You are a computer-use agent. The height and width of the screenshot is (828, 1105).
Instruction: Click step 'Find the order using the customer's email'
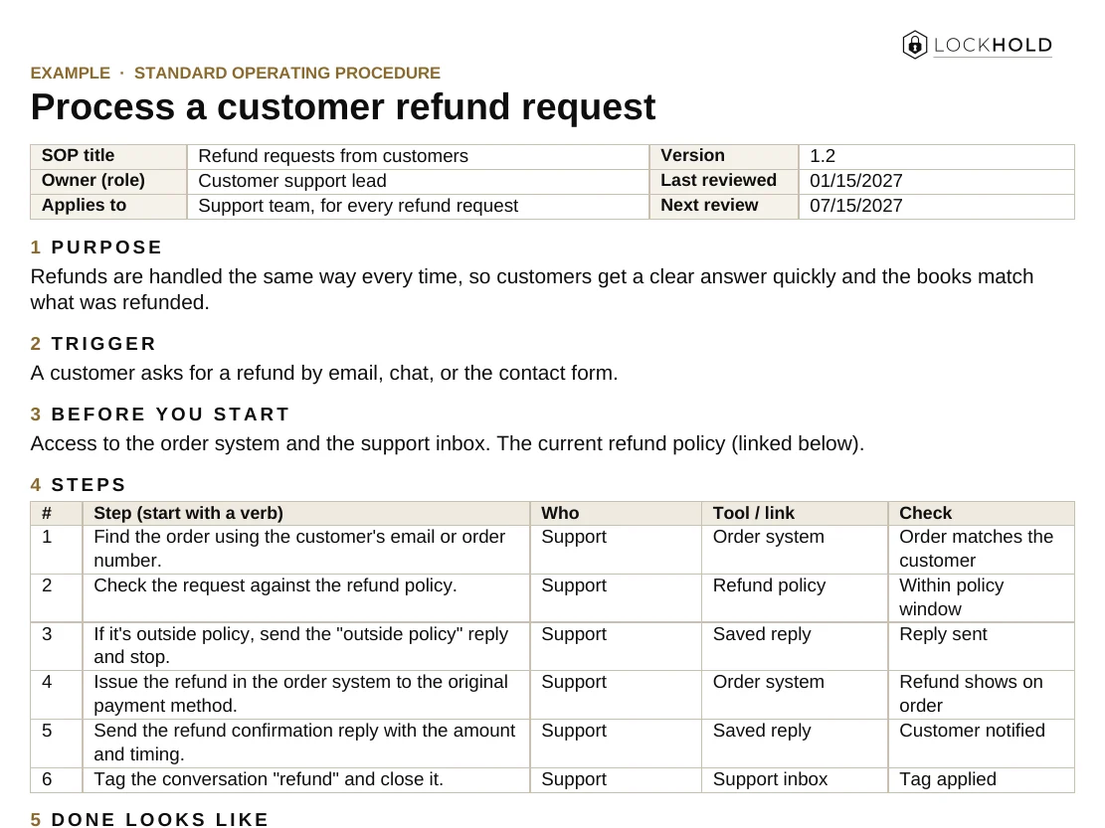pos(306,549)
